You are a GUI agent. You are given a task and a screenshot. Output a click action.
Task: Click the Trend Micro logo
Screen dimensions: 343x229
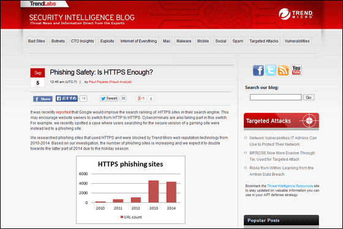pyautogui.click(x=296, y=14)
